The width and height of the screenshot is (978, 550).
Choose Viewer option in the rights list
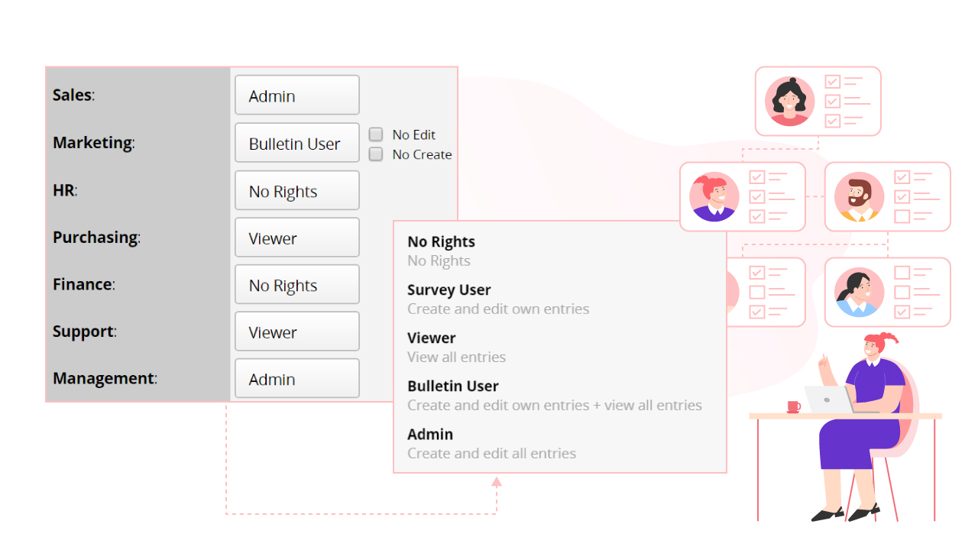[x=432, y=338]
